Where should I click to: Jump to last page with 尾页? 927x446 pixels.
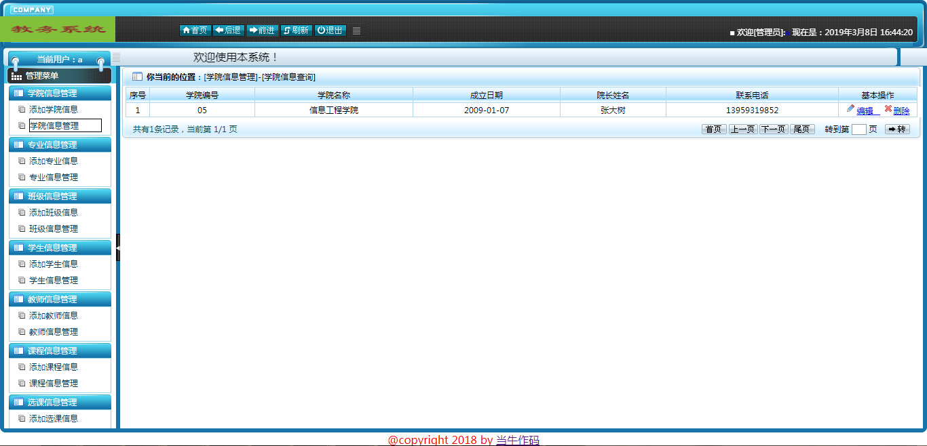pos(802,129)
